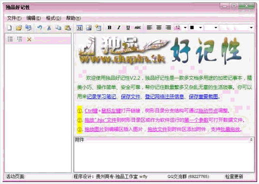
Task: Click the empty tree directory panel
Action: pyautogui.click(x=38, y=108)
